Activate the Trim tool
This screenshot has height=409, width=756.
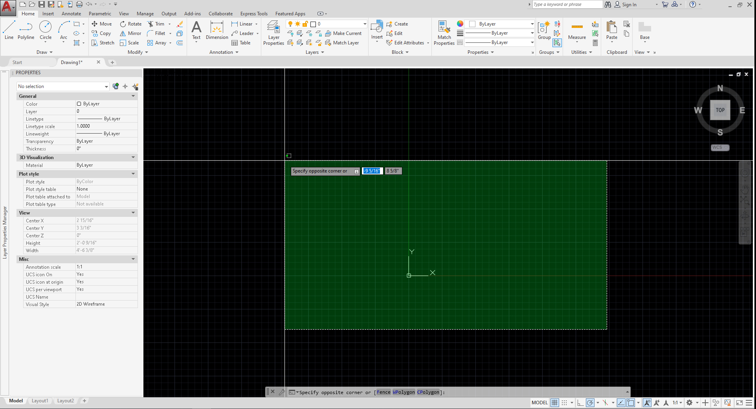click(157, 24)
